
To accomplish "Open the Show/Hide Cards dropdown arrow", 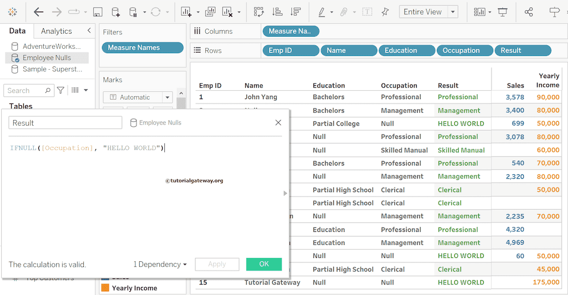I will tap(490, 12).
